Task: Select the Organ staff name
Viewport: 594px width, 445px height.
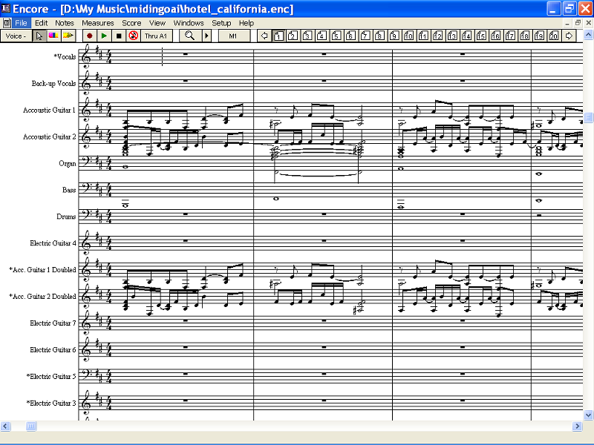Action: coord(68,163)
